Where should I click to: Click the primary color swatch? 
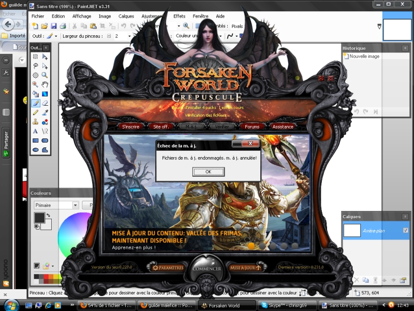tap(39, 217)
